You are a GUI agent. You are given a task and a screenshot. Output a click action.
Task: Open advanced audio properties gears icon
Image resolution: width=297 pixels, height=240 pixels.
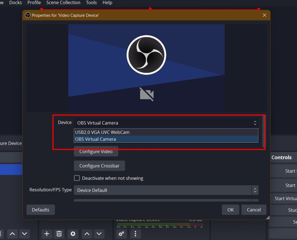click(121, 234)
